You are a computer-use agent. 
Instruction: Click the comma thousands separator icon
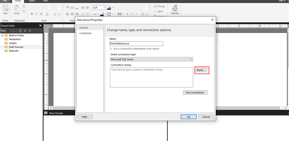pos(137,14)
